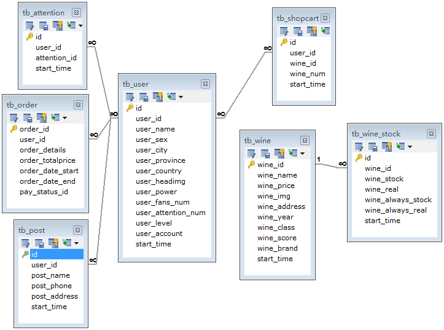This screenshot has width=444, height=330.
Task: Click the yellow key-table icon in tb_wine_stock toolbar
Action: (x=387, y=147)
